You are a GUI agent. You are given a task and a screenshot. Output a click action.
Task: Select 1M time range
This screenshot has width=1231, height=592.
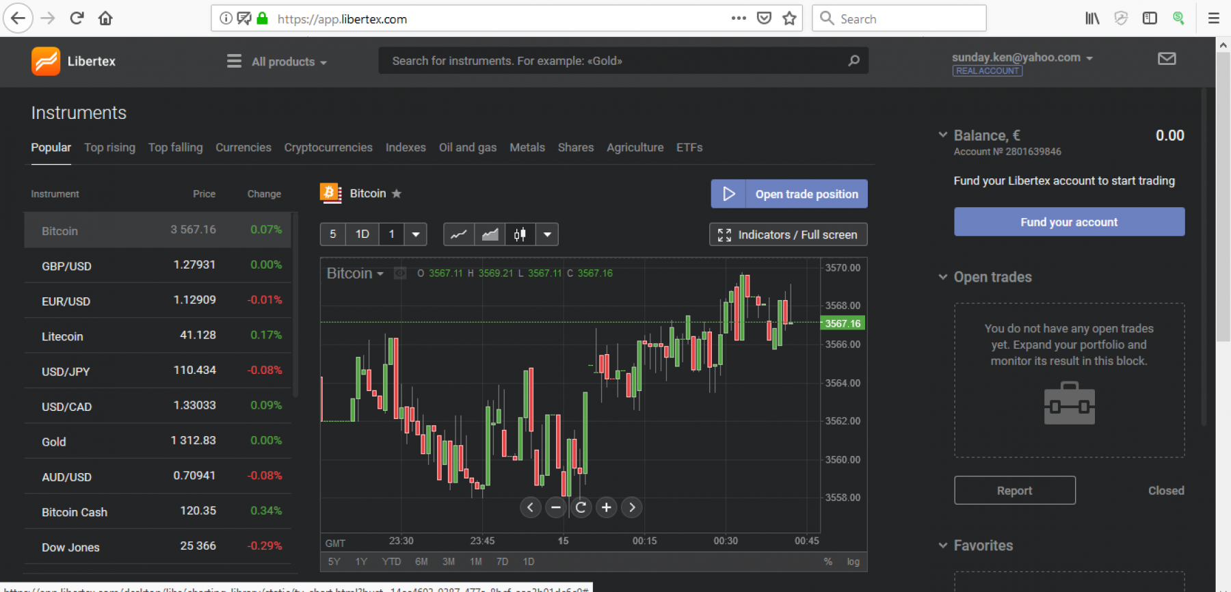click(476, 562)
